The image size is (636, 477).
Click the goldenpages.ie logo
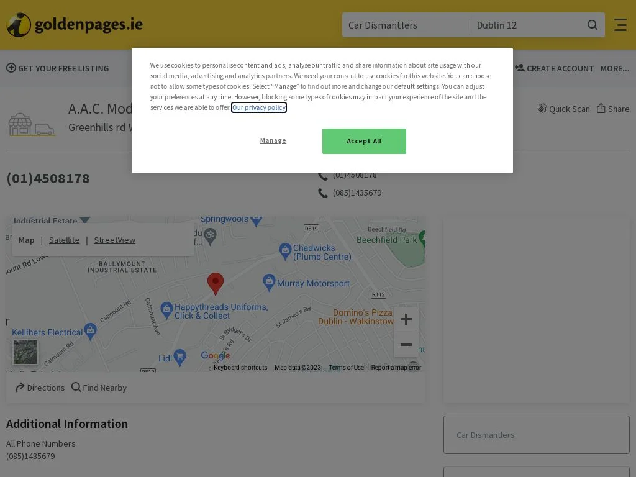(75, 25)
